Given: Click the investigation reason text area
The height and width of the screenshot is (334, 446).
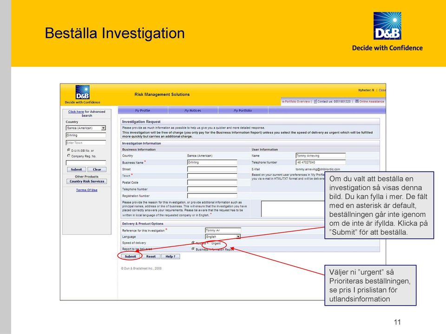Looking at the screenshot, I should 293,209.
